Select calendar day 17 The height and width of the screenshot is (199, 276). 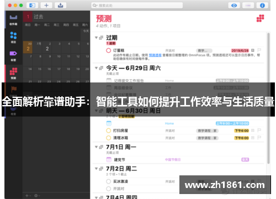(x=57, y=73)
